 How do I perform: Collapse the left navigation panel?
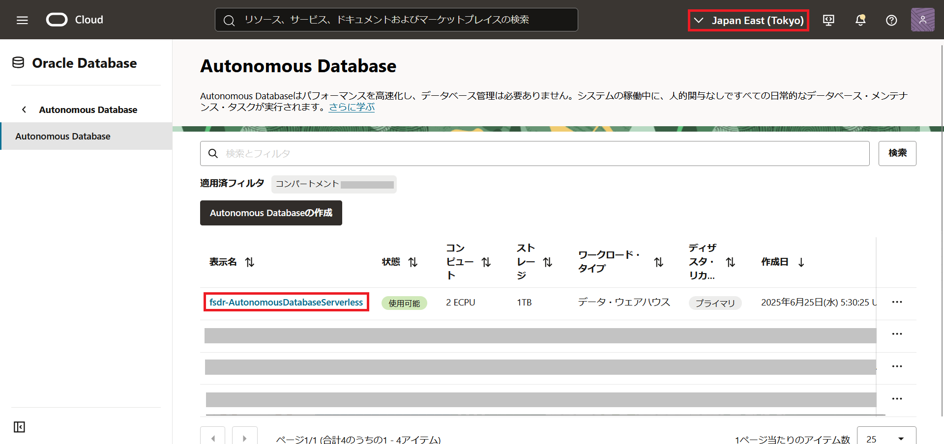click(x=20, y=427)
